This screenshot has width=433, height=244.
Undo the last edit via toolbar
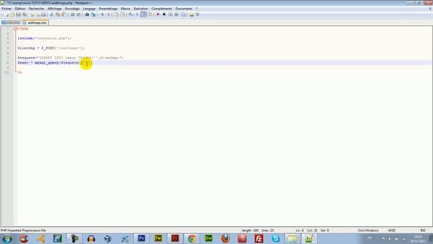point(72,14)
